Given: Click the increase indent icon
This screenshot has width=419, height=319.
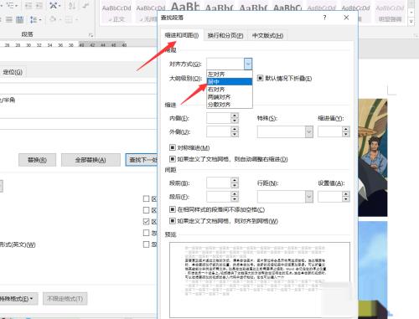Looking at the screenshot, I should pos(39,5).
